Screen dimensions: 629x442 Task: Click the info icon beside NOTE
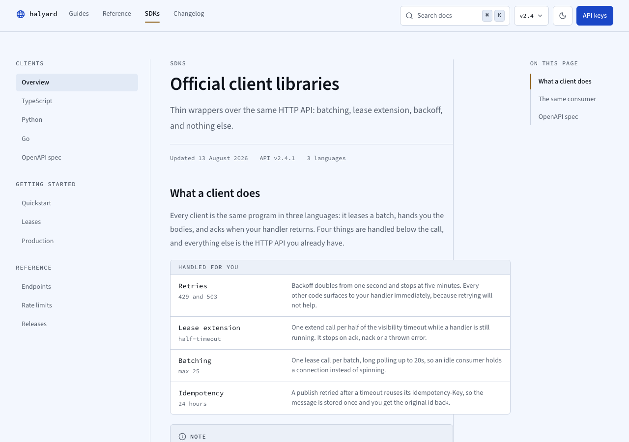pos(182,437)
